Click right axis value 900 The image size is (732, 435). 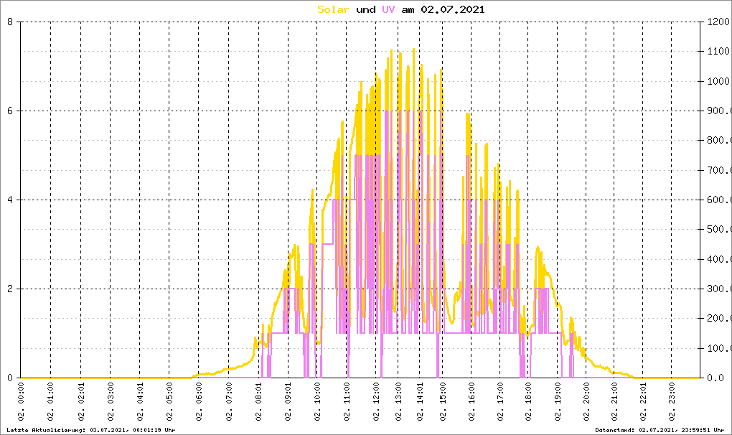click(x=719, y=111)
